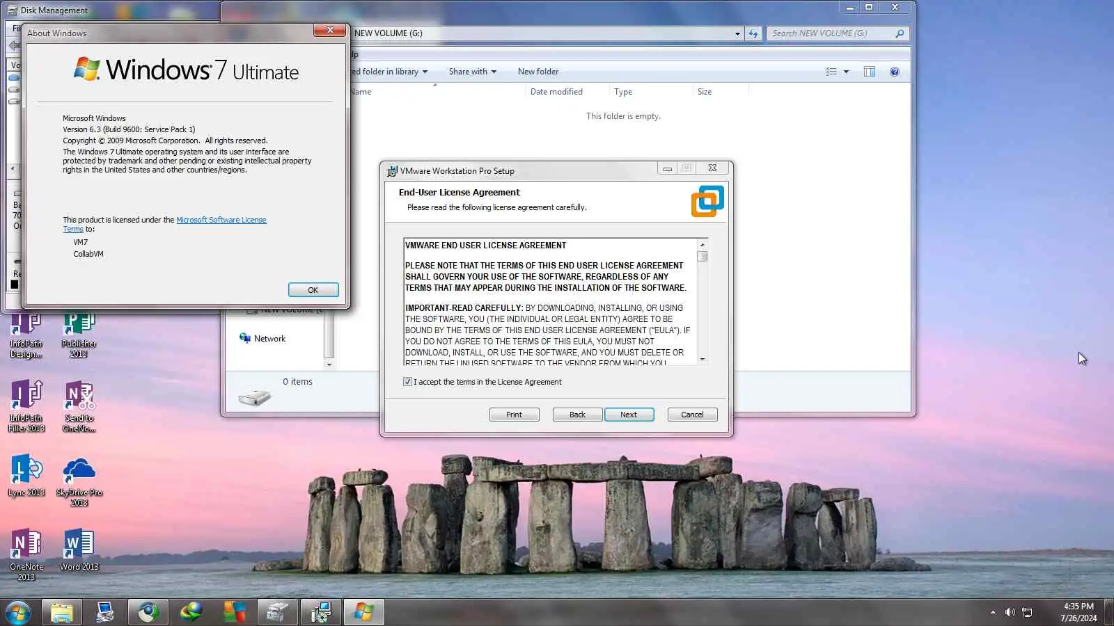This screenshot has height=626, width=1114.
Task: Click Back in VMware Setup
Action: (577, 415)
